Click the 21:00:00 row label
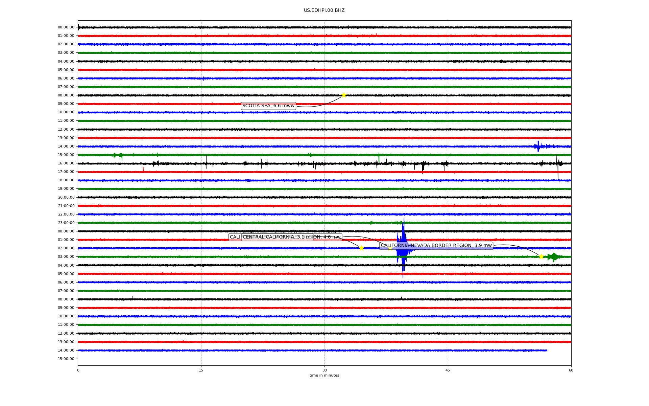Screen dimensions: 649x406 coord(66,206)
